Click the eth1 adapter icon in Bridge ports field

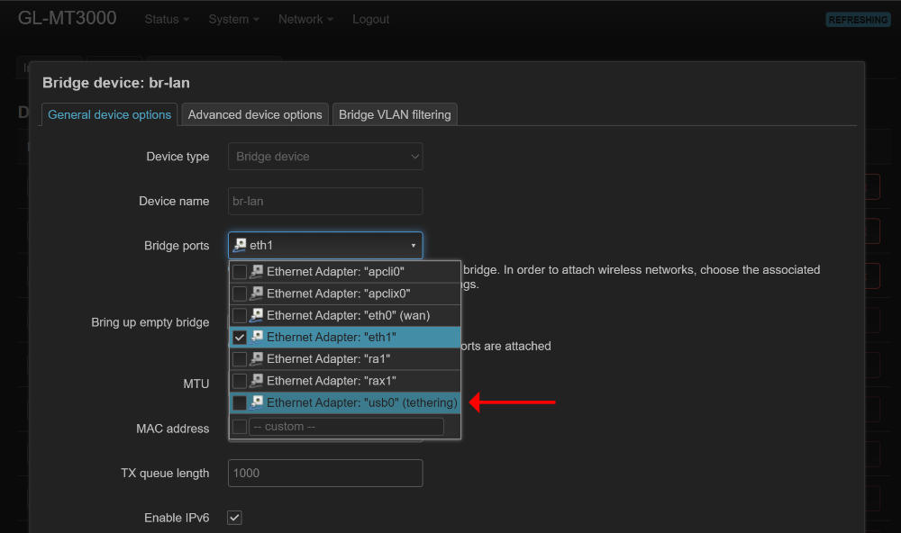[240, 246]
